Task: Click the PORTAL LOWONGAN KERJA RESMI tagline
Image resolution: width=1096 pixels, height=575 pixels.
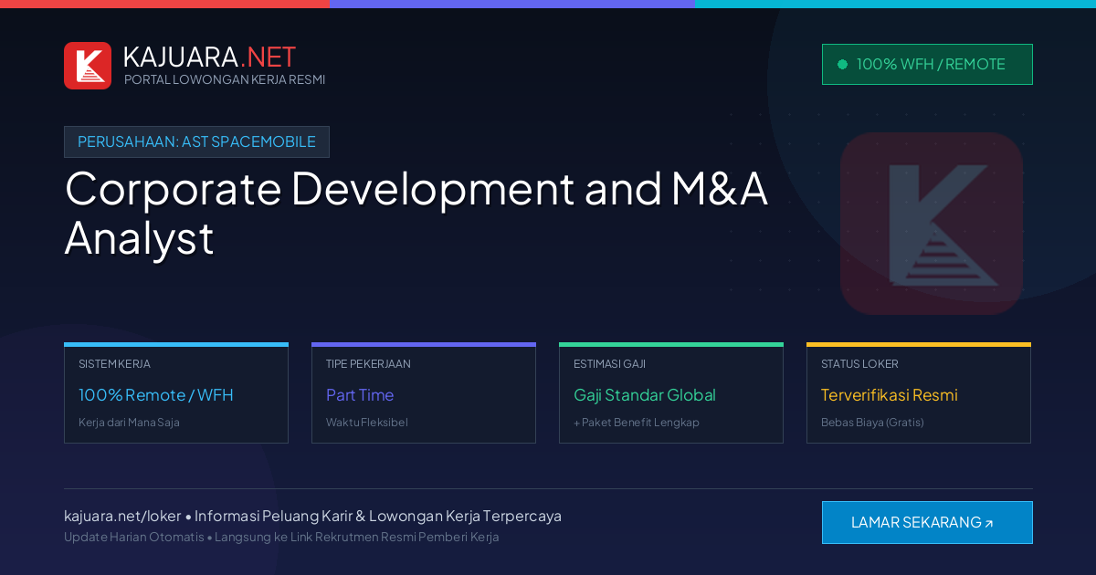Action: pos(225,79)
